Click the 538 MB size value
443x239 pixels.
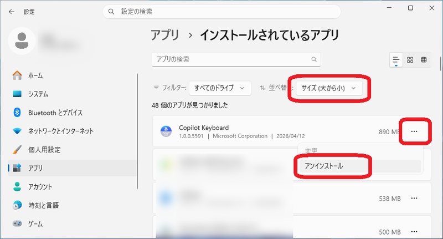(x=390, y=199)
